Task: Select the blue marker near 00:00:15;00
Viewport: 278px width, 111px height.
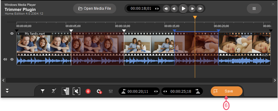Action: tap(174, 31)
